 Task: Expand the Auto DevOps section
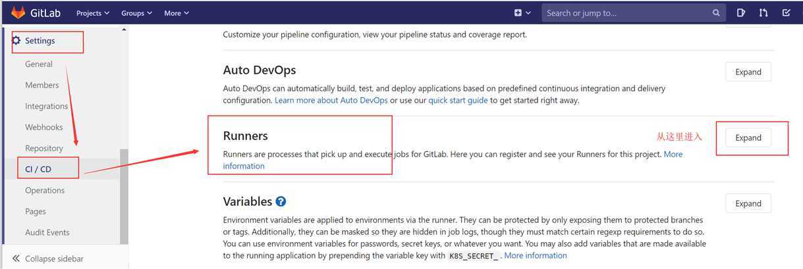tap(748, 72)
